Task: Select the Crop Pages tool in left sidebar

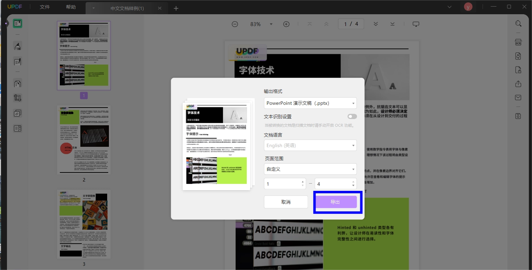Action: pos(17,98)
